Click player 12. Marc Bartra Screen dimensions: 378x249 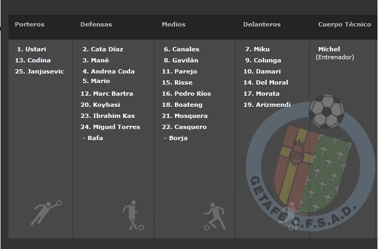tap(107, 94)
